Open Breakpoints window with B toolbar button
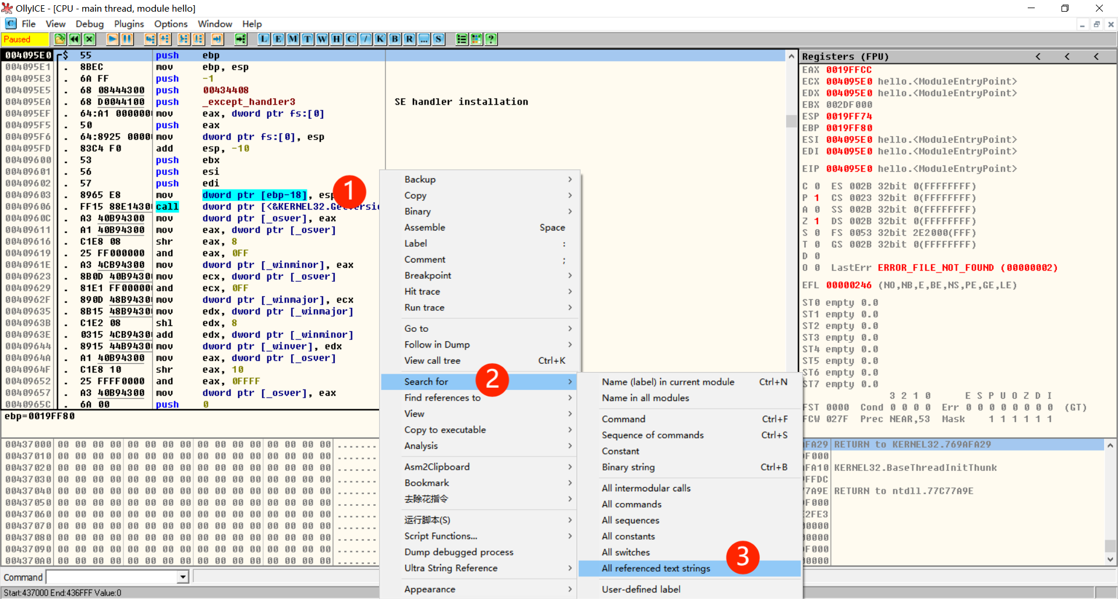Viewport: 1118px width, 599px height. click(x=395, y=39)
